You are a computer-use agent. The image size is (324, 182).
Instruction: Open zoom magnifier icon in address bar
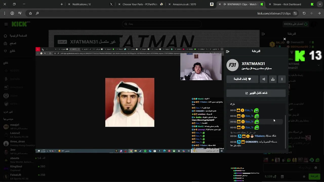37,13
